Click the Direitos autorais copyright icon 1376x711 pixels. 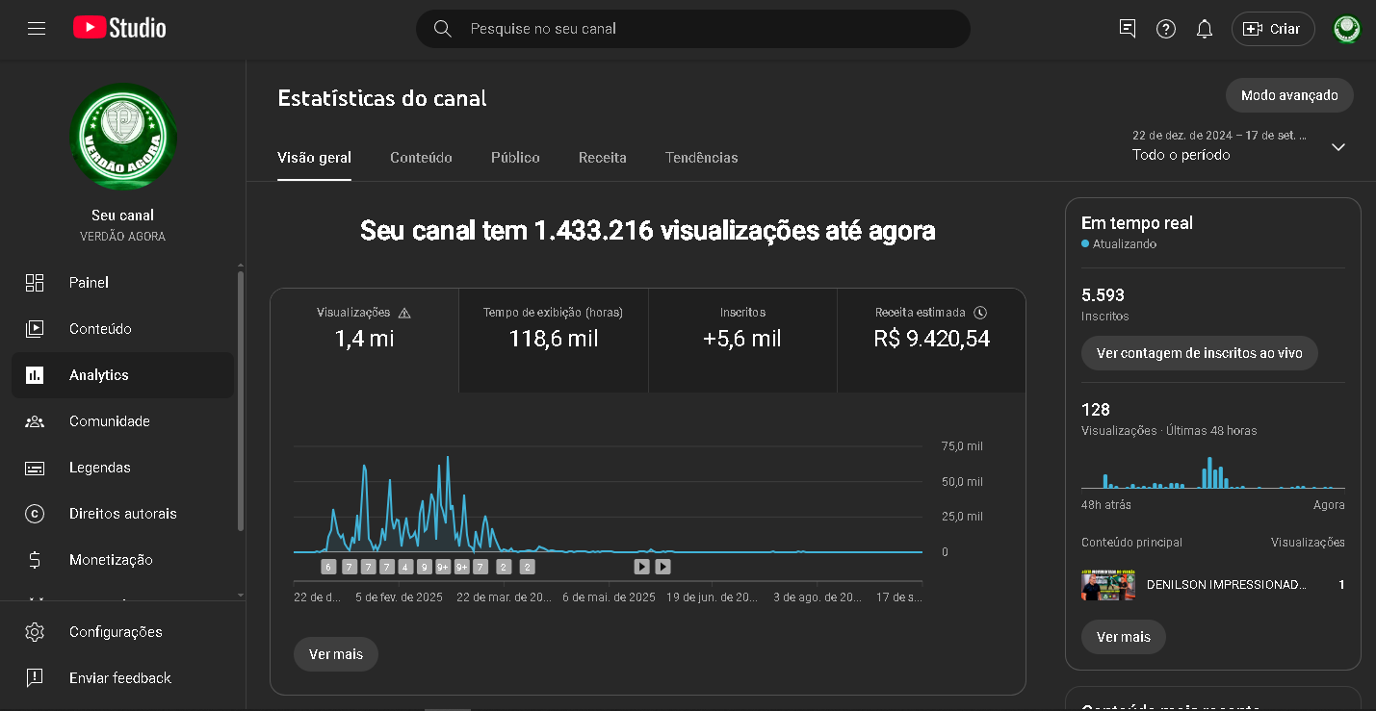coord(35,514)
